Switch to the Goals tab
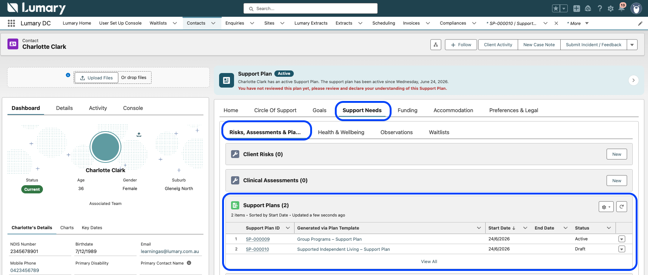648x275 pixels. (320, 110)
